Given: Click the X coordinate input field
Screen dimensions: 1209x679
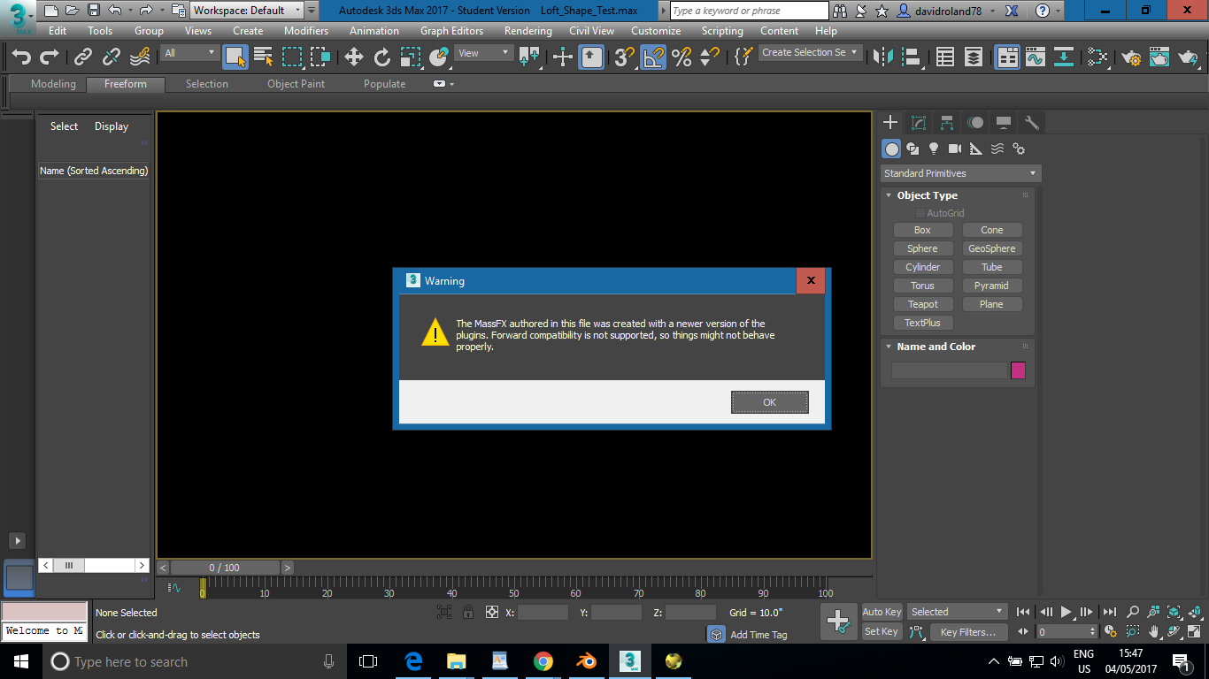Looking at the screenshot, I should [543, 612].
